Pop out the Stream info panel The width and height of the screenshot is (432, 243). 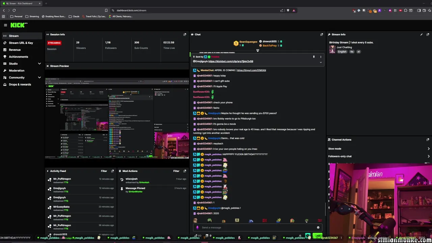tap(428, 34)
